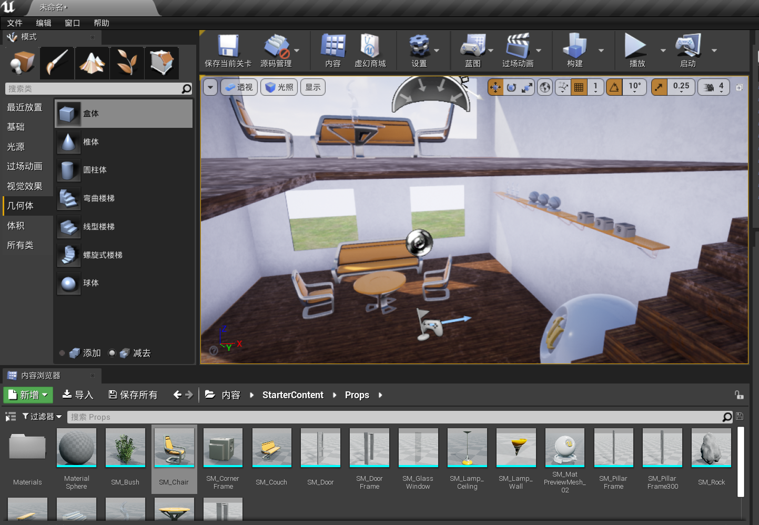Select SM_Chair asset thumbnail
The height and width of the screenshot is (525, 759).
tap(174, 447)
